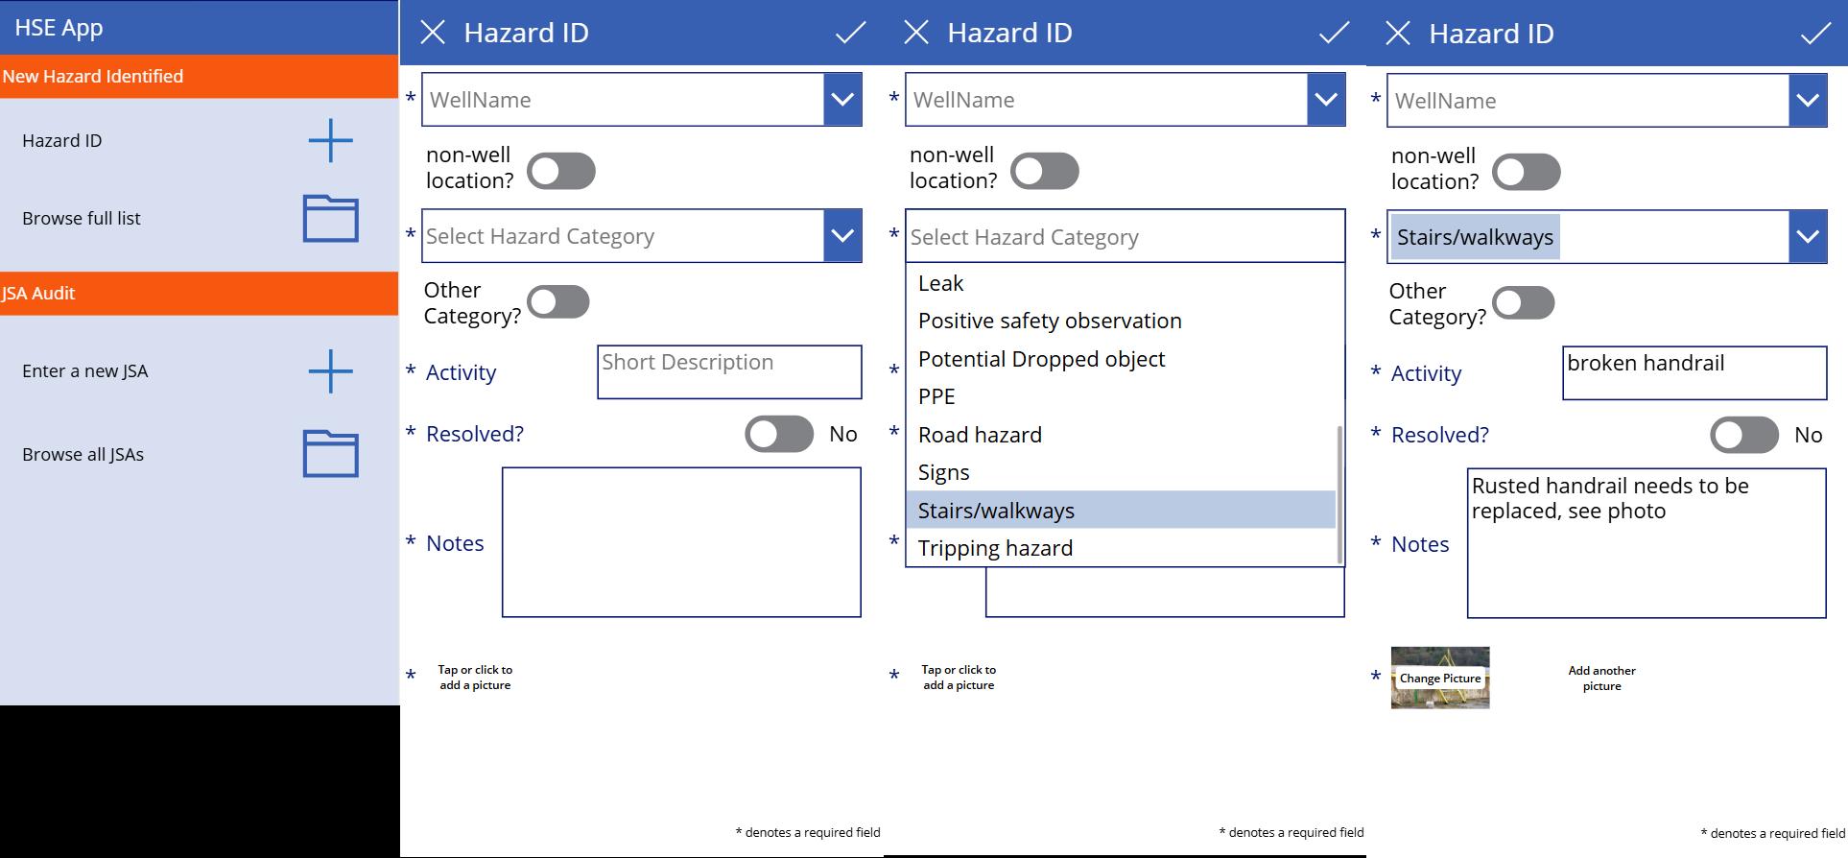Click the plus icon beside Hazard ID
Viewport: 1848px width, 858px height.
coord(330,140)
